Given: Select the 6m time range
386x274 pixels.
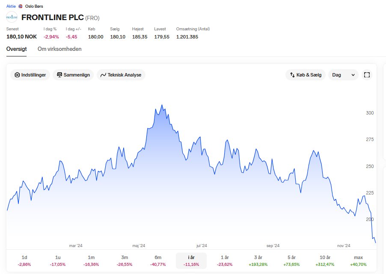Looking at the screenshot, I should click(x=158, y=261).
